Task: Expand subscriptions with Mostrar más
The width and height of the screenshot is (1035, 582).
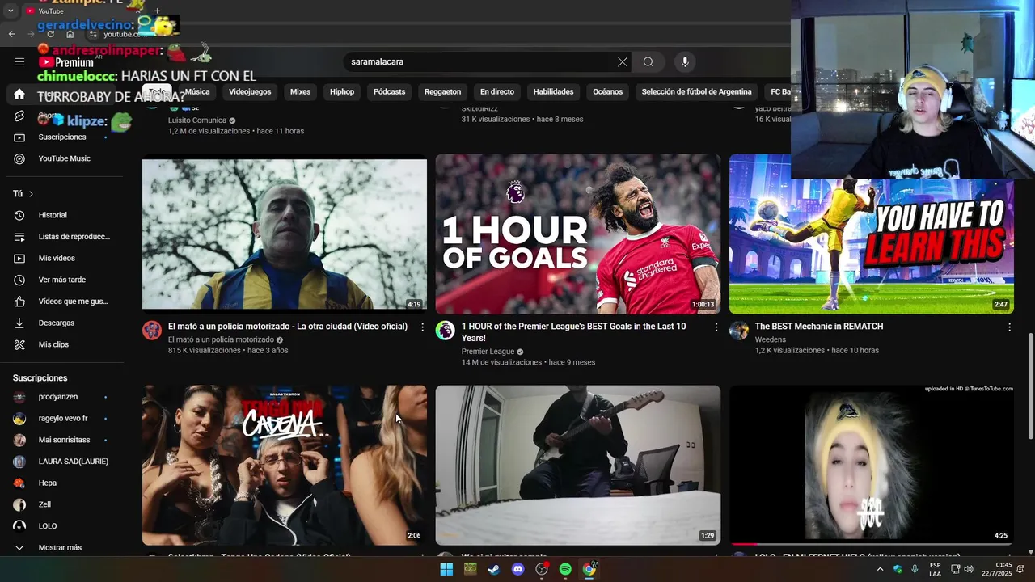Action: pyautogui.click(x=60, y=547)
